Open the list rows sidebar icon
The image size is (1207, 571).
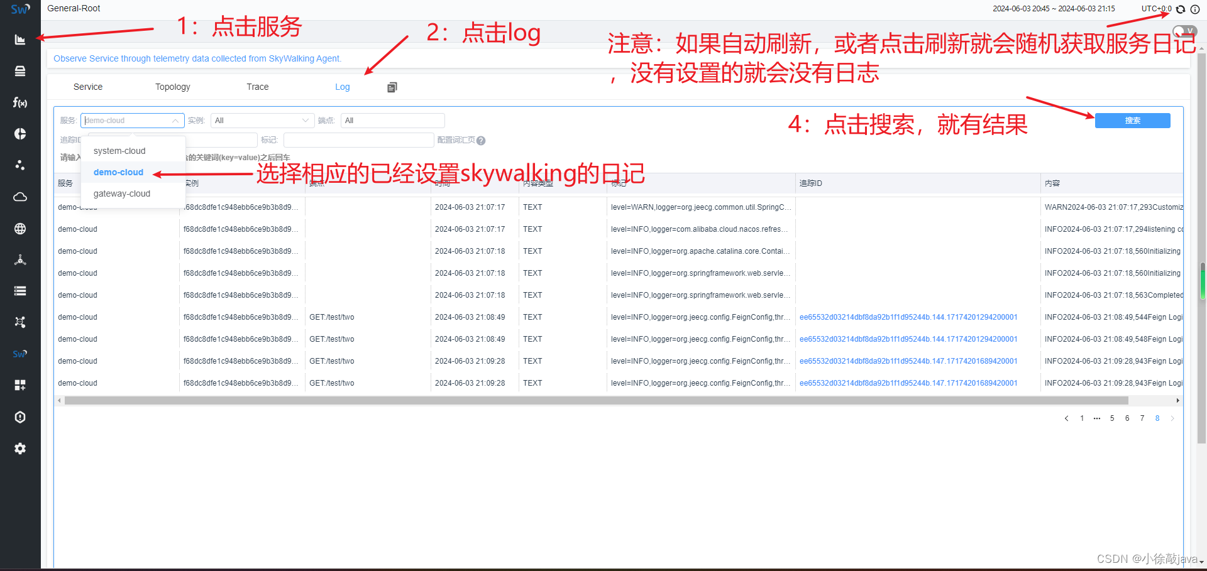(20, 291)
